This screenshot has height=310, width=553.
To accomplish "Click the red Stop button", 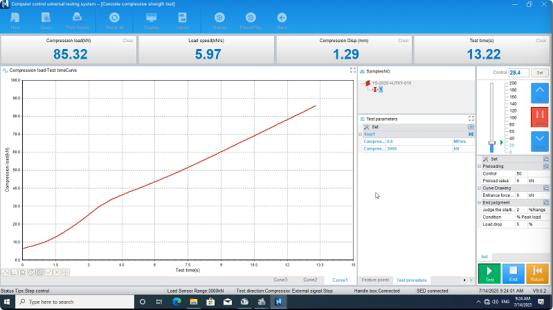I will [x=540, y=117].
